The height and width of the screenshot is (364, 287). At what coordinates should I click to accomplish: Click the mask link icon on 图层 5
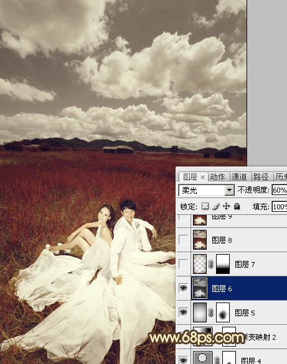click(210, 312)
